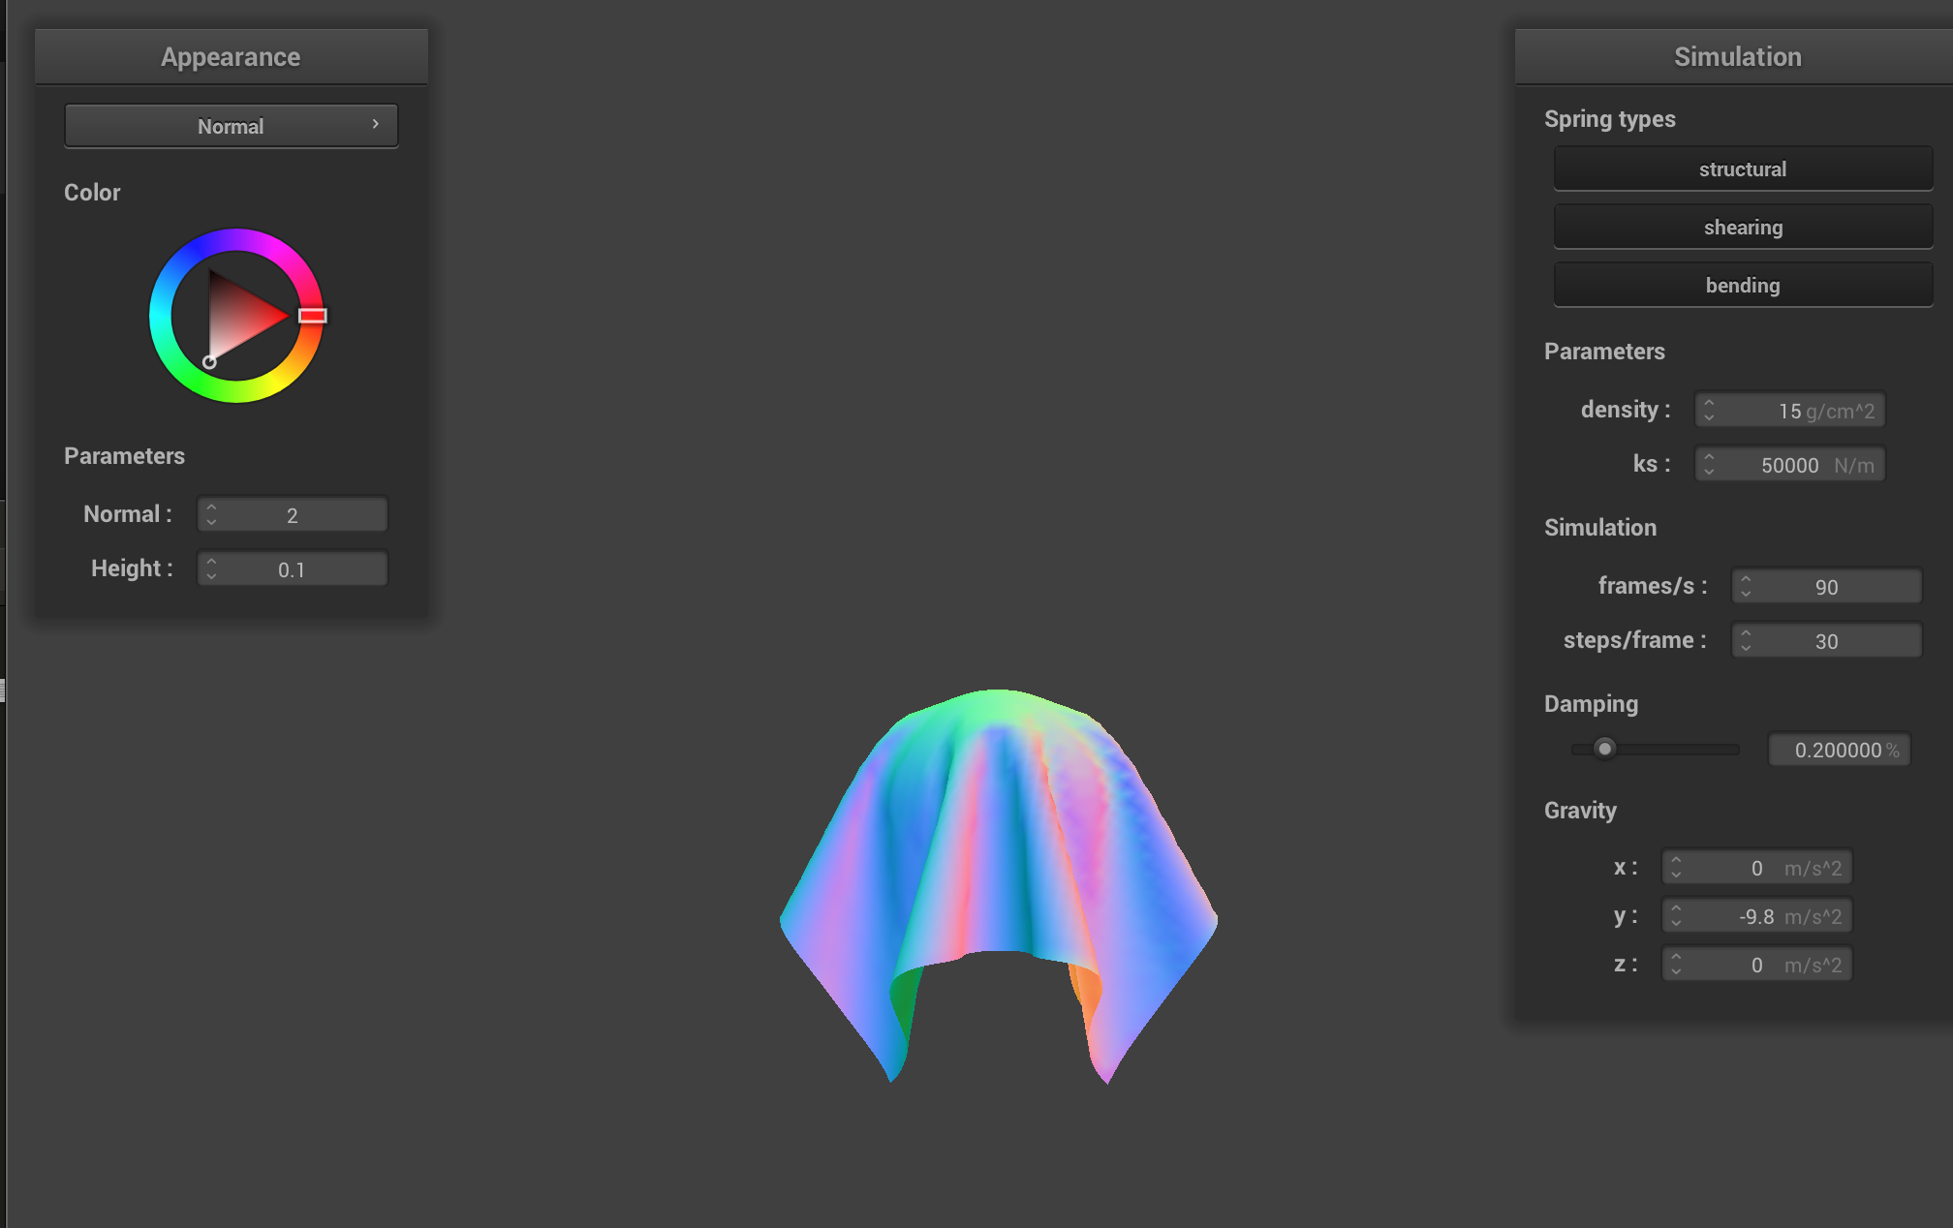Decrease gravity y with down arrow
The width and height of the screenshot is (1953, 1228).
click(1676, 923)
